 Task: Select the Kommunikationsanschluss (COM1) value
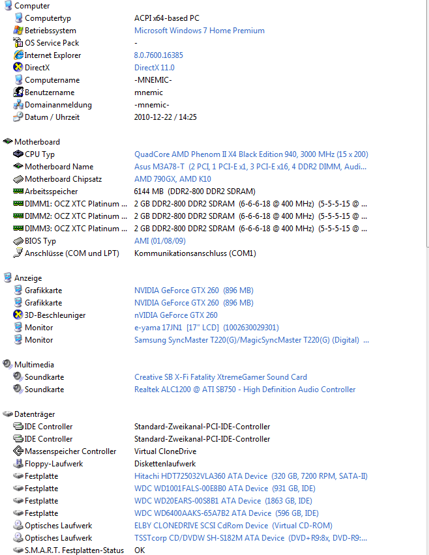pyautogui.click(x=195, y=253)
